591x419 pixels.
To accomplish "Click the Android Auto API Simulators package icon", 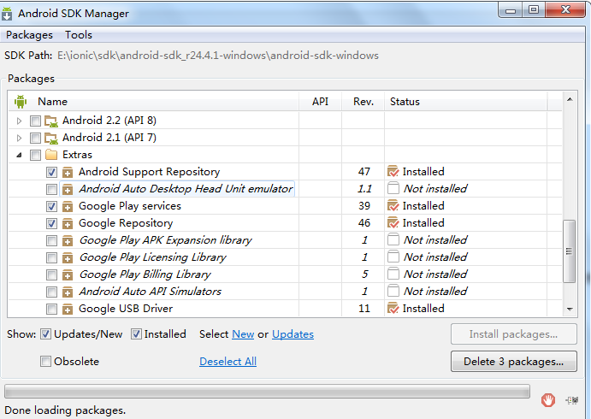I will [x=68, y=292].
